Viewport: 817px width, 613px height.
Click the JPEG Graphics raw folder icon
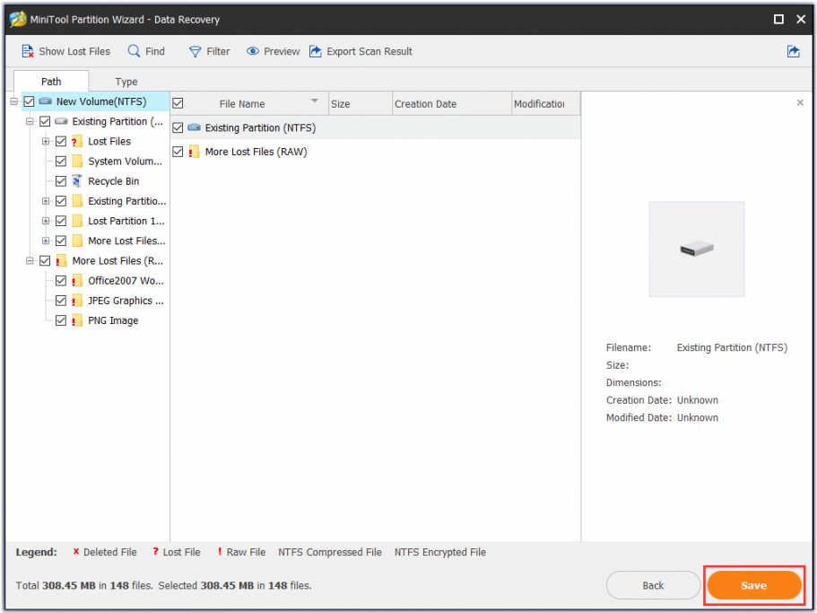click(x=77, y=301)
